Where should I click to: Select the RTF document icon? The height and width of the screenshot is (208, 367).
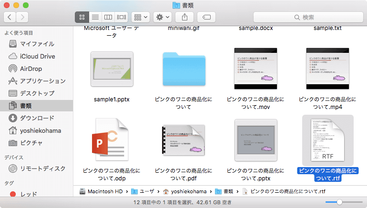[328, 140]
